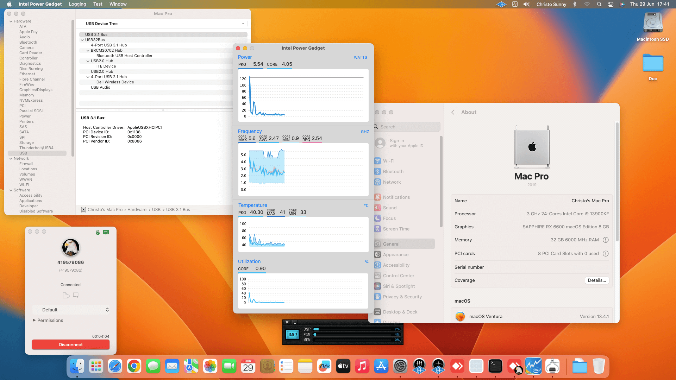The height and width of the screenshot is (380, 676).
Task: Open the chat bubble icon under Connected
Action: 76,295
